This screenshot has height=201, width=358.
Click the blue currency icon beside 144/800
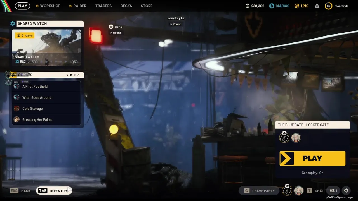(272, 6)
